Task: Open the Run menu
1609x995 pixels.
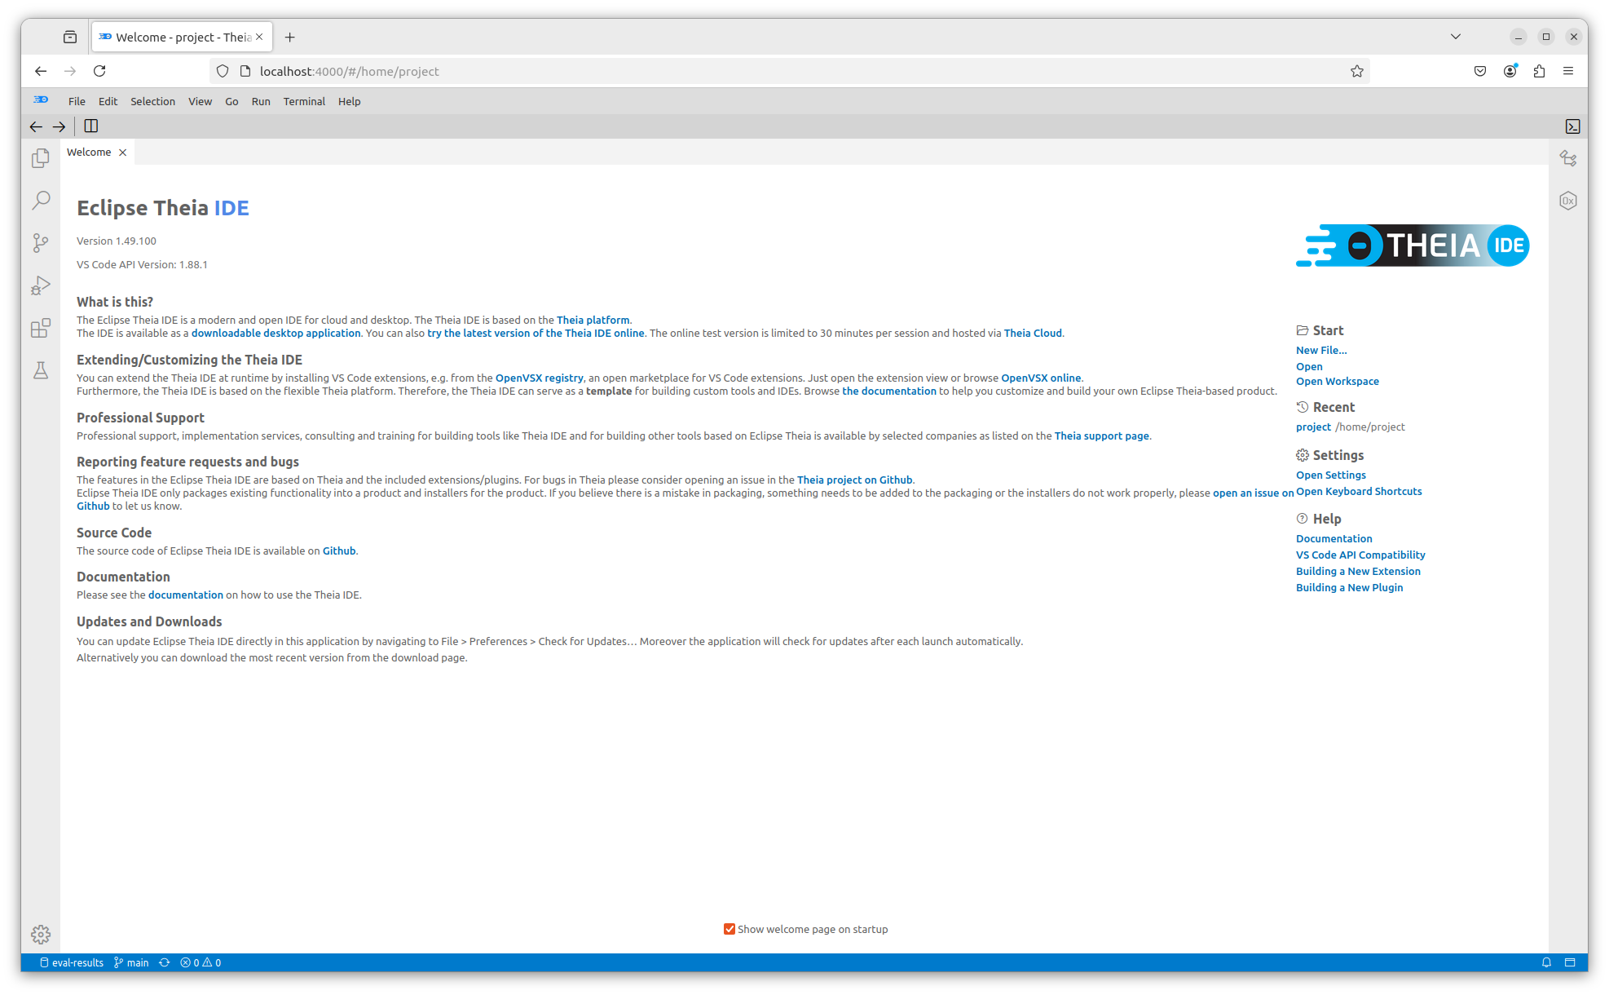Action: coord(261,101)
